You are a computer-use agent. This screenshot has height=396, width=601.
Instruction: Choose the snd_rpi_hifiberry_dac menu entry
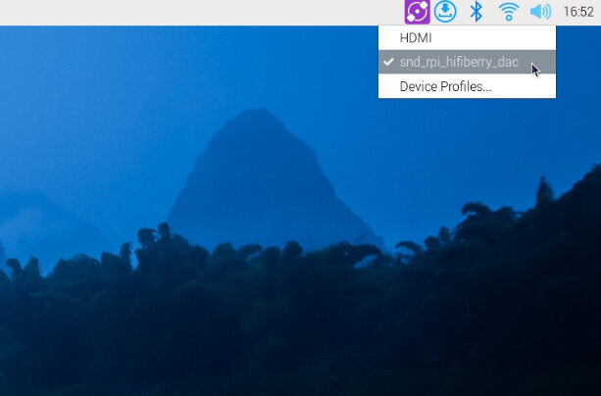459,62
